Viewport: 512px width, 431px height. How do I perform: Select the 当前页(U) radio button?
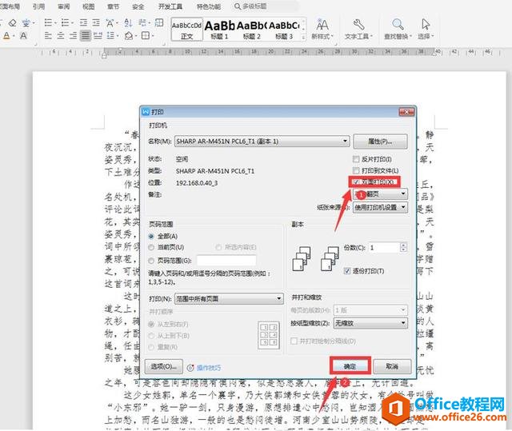tap(151, 247)
